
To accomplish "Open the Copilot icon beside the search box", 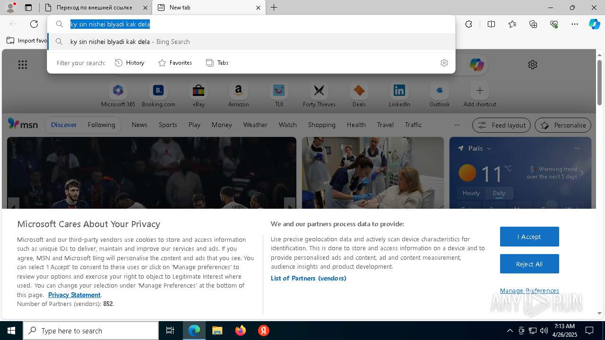I will pos(476,65).
